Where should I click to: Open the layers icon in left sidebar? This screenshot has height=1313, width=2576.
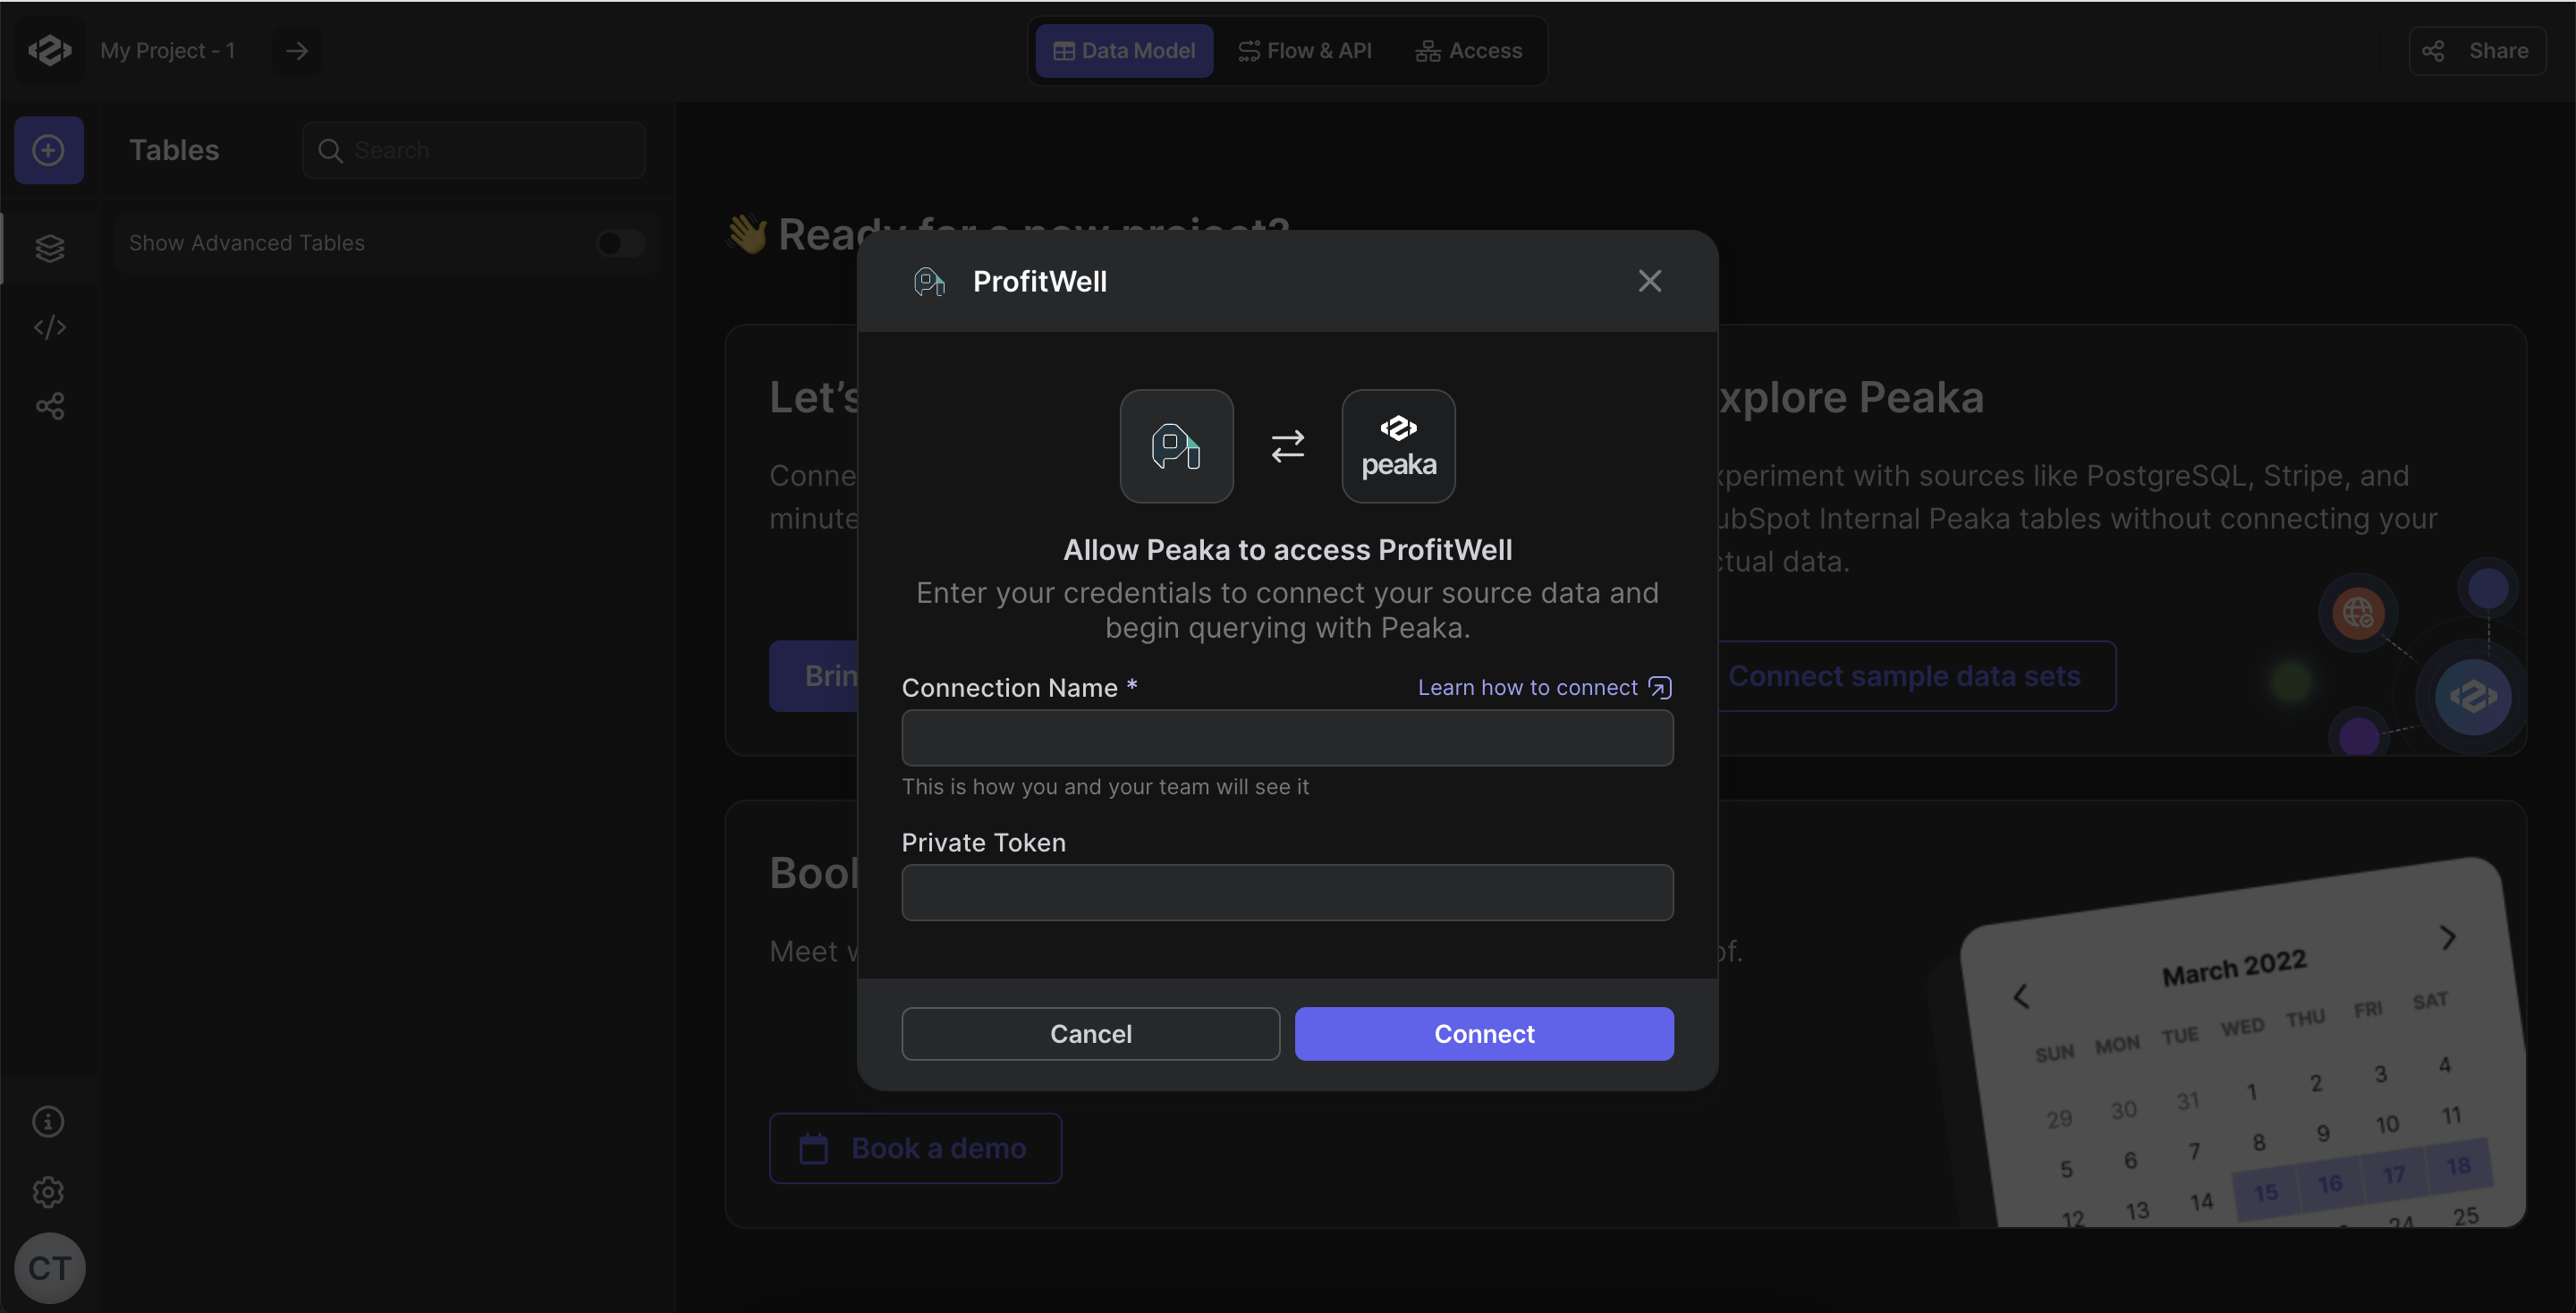tap(49, 248)
